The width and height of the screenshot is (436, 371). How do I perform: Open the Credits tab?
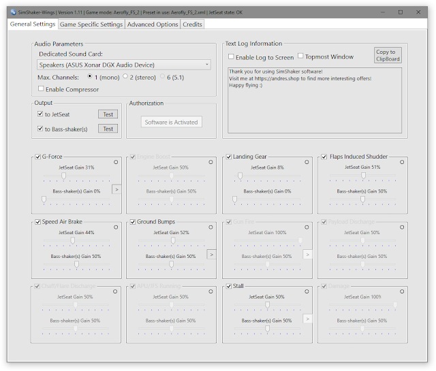tap(192, 25)
